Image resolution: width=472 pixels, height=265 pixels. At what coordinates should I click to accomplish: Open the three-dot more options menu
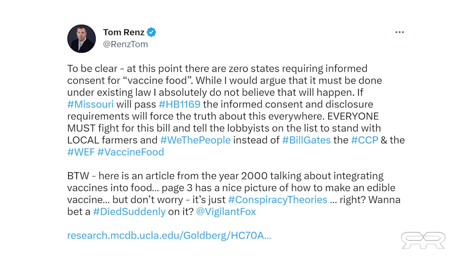pos(400,32)
